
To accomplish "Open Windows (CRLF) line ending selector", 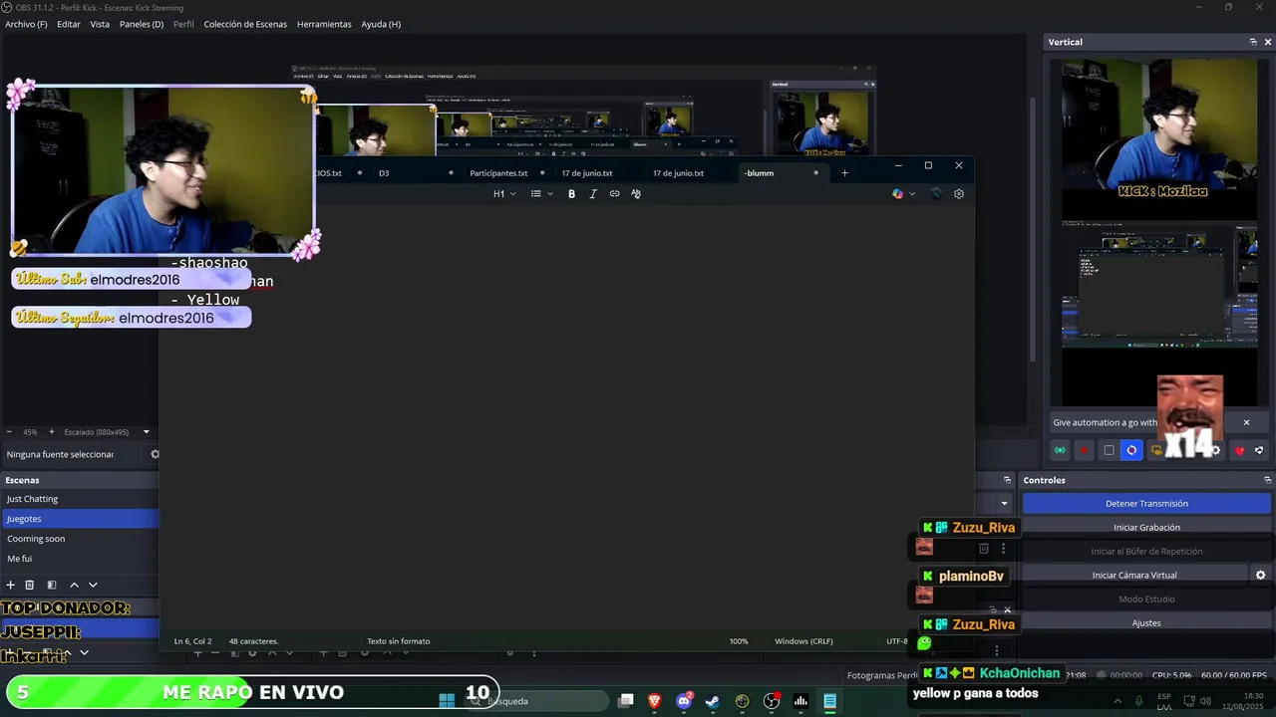I will click(803, 641).
